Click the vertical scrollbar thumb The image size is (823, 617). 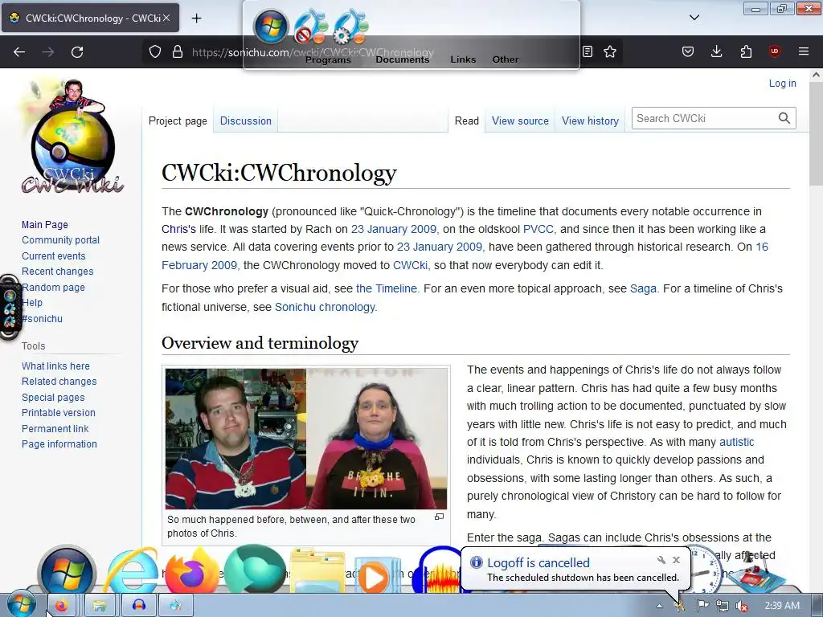[x=816, y=133]
